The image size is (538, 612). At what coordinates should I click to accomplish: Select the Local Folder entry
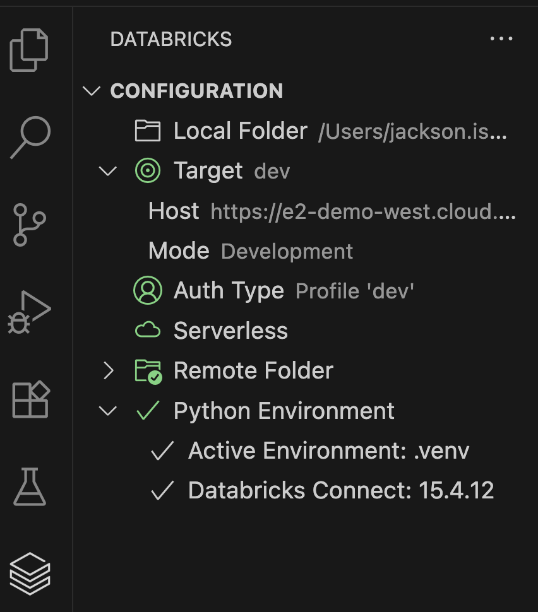240,131
